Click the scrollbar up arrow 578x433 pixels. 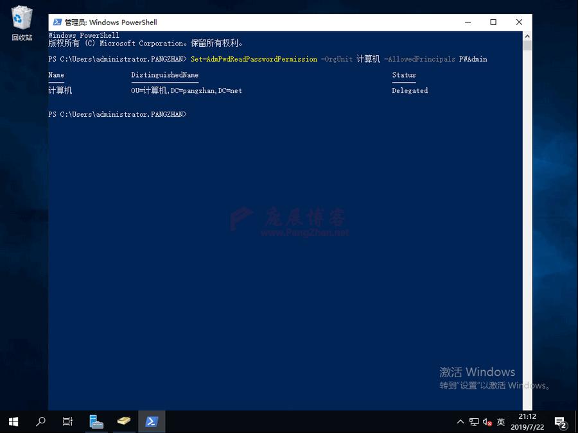coord(527,37)
